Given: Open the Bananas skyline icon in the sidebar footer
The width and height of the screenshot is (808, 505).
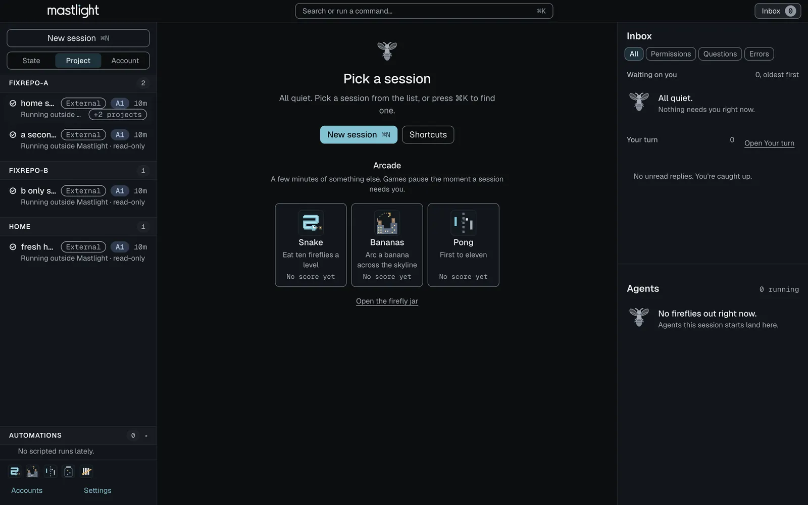Looking at the screenshot, I should click(x=32, y=471).
